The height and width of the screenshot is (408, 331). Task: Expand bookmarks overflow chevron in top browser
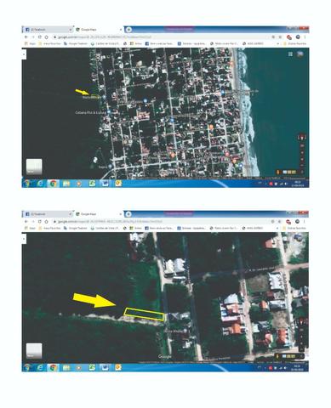point(277,44)
